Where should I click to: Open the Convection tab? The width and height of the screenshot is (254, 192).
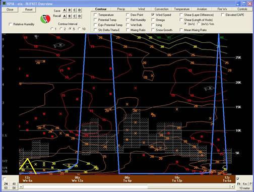tap(161, 9)
